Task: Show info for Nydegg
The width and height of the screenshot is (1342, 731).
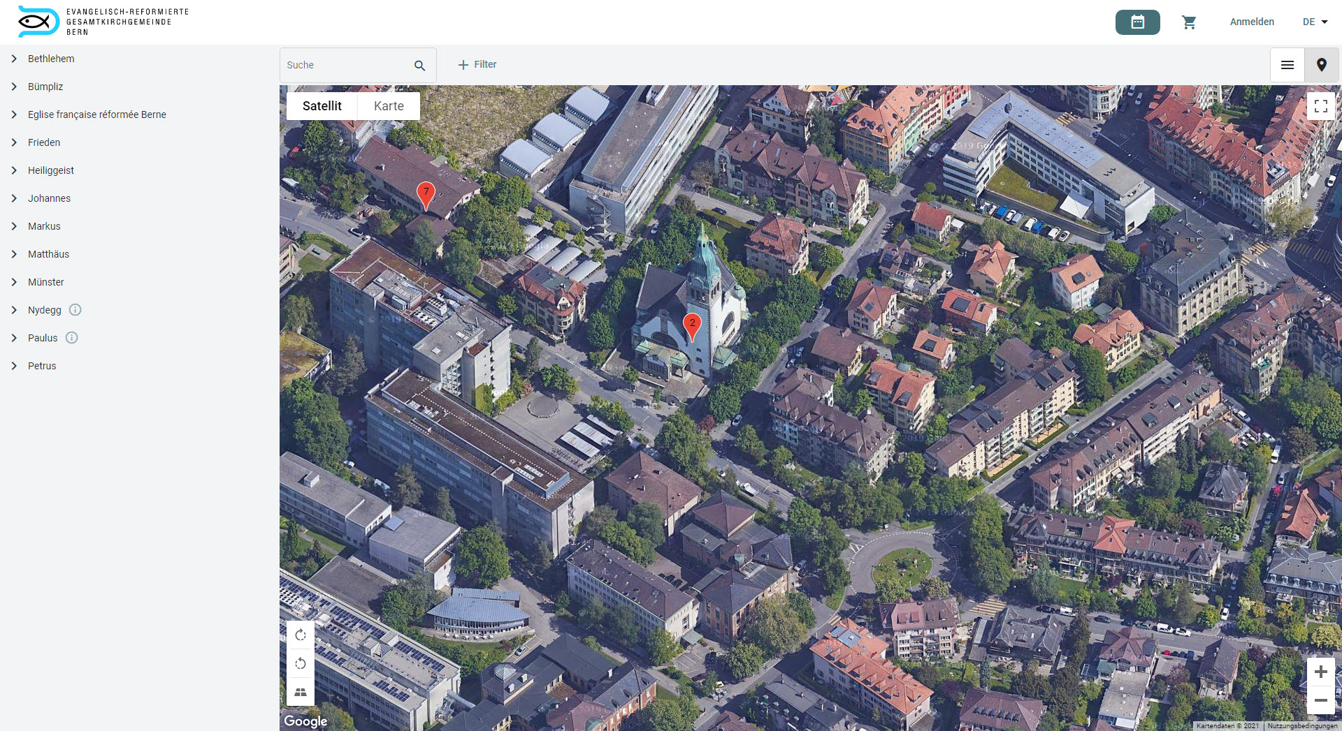Action: (75, 310)
